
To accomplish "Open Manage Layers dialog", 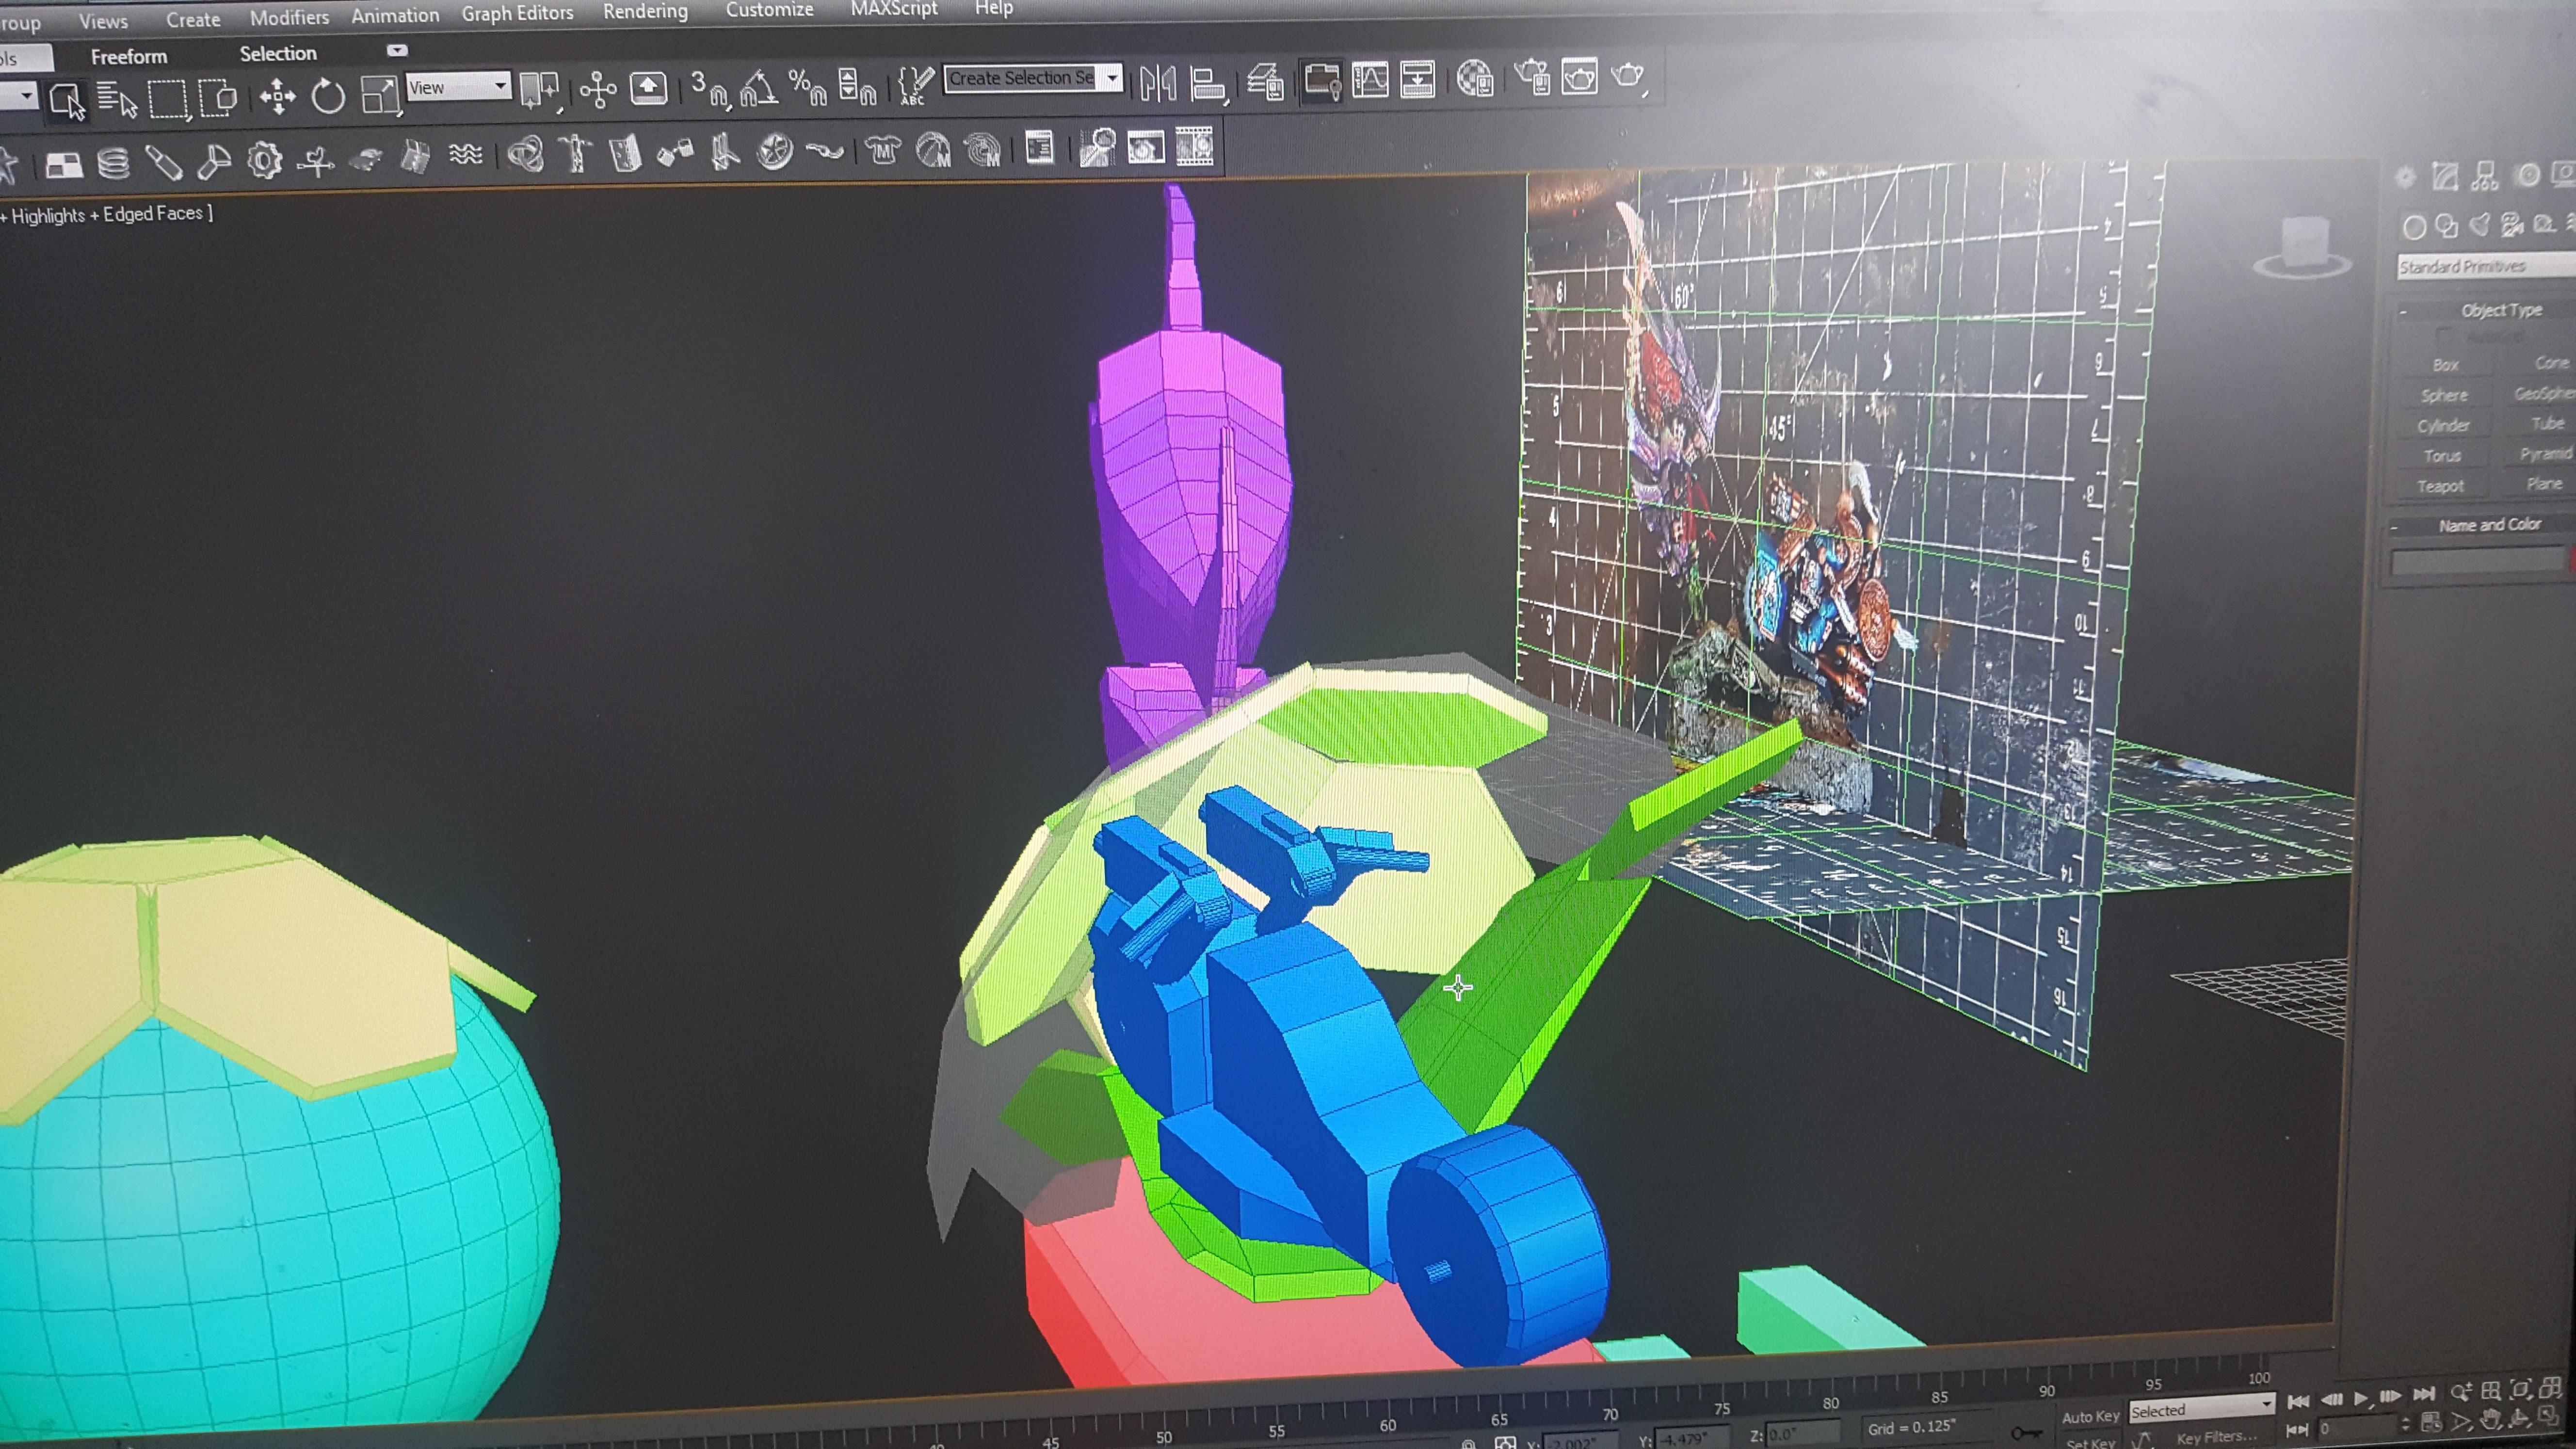I will click(x=1266, y=81).
